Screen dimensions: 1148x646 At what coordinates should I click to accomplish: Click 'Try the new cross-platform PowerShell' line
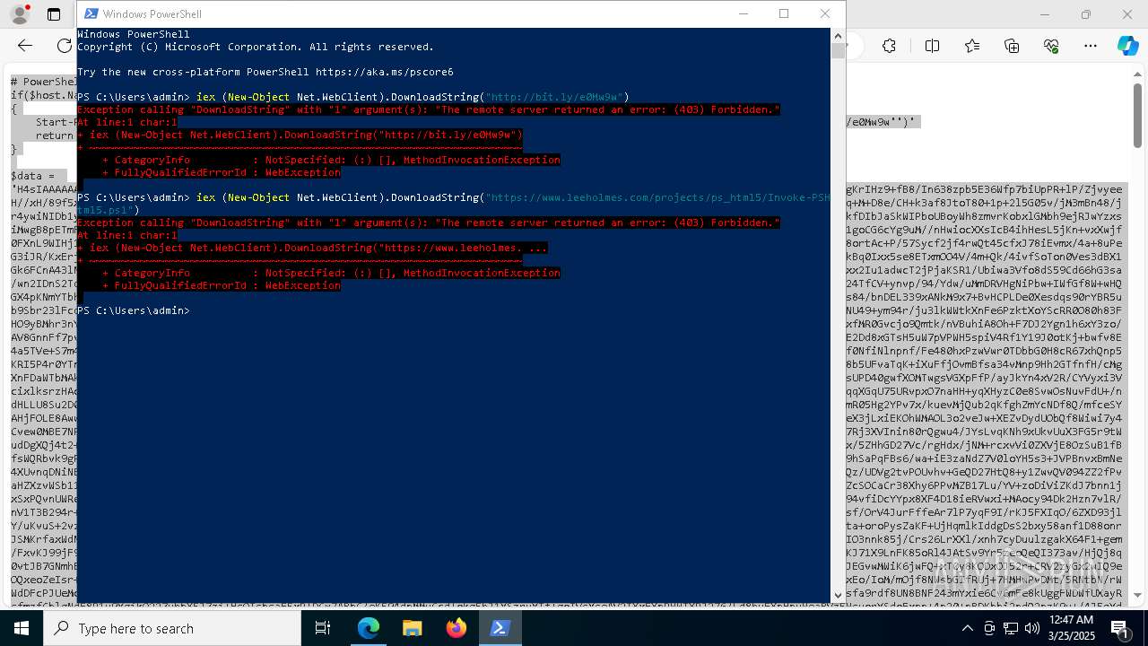[265, 72]
